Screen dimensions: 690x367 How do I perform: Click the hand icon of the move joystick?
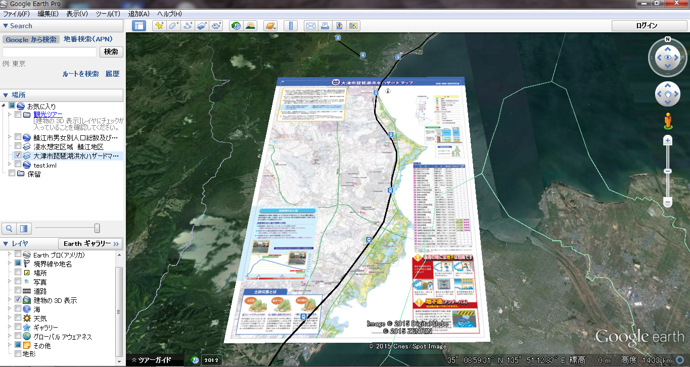(668, 94)
